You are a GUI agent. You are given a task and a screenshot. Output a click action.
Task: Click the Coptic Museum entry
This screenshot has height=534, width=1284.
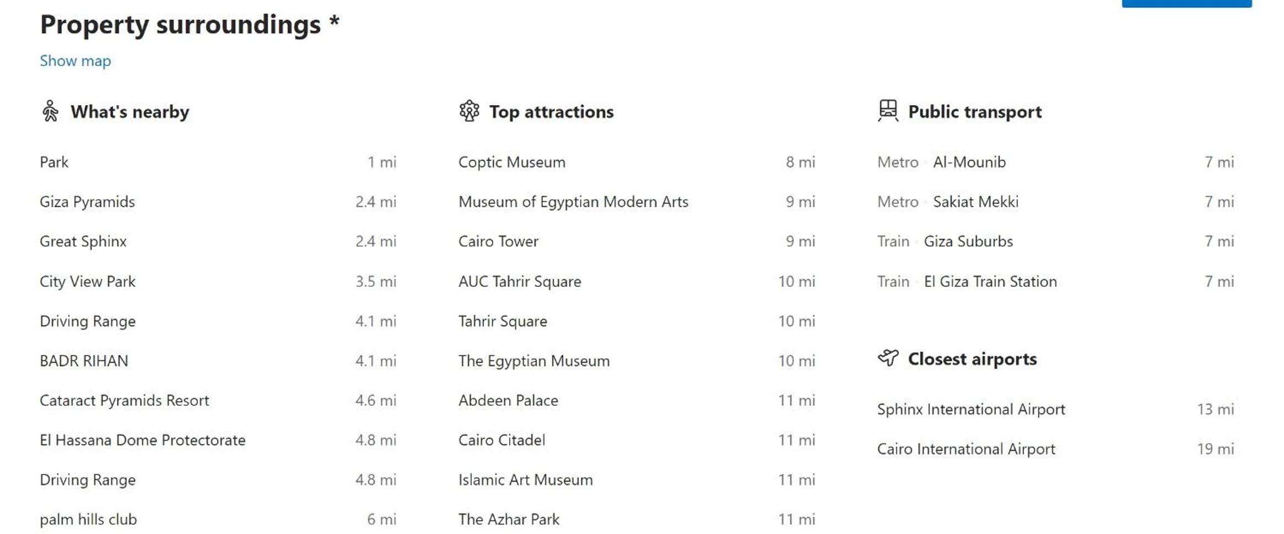(x=512, y=162)
